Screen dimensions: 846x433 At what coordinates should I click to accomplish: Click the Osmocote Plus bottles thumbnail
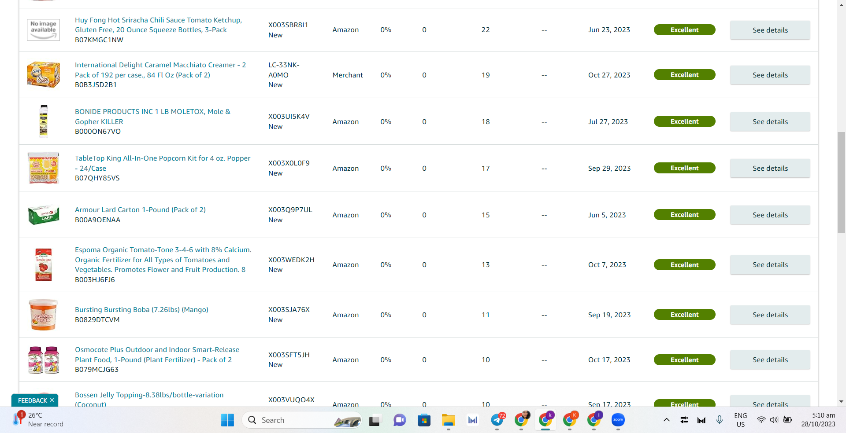tap(43, 360)
